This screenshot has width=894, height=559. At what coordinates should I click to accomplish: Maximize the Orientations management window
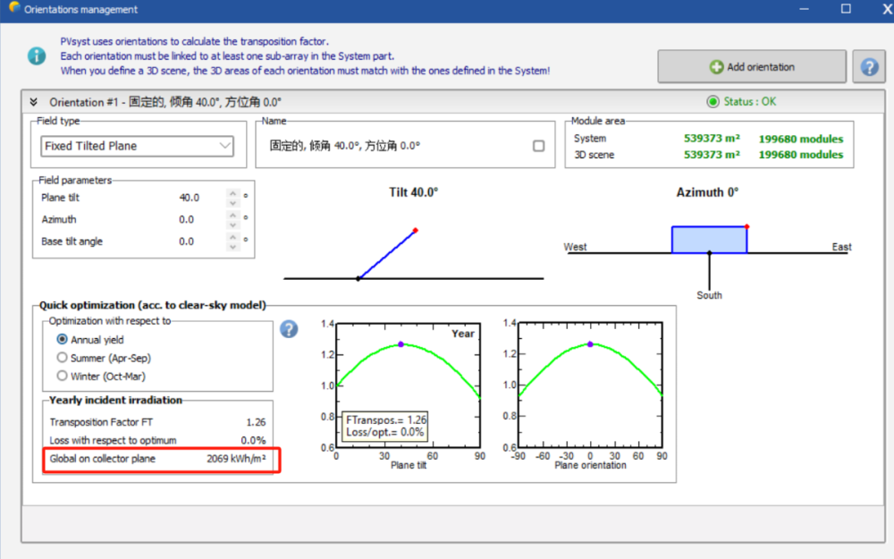click(x=846, y=9)
